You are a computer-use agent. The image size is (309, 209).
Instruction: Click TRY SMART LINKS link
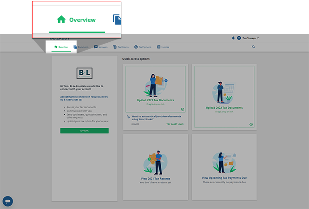point(175,124)
